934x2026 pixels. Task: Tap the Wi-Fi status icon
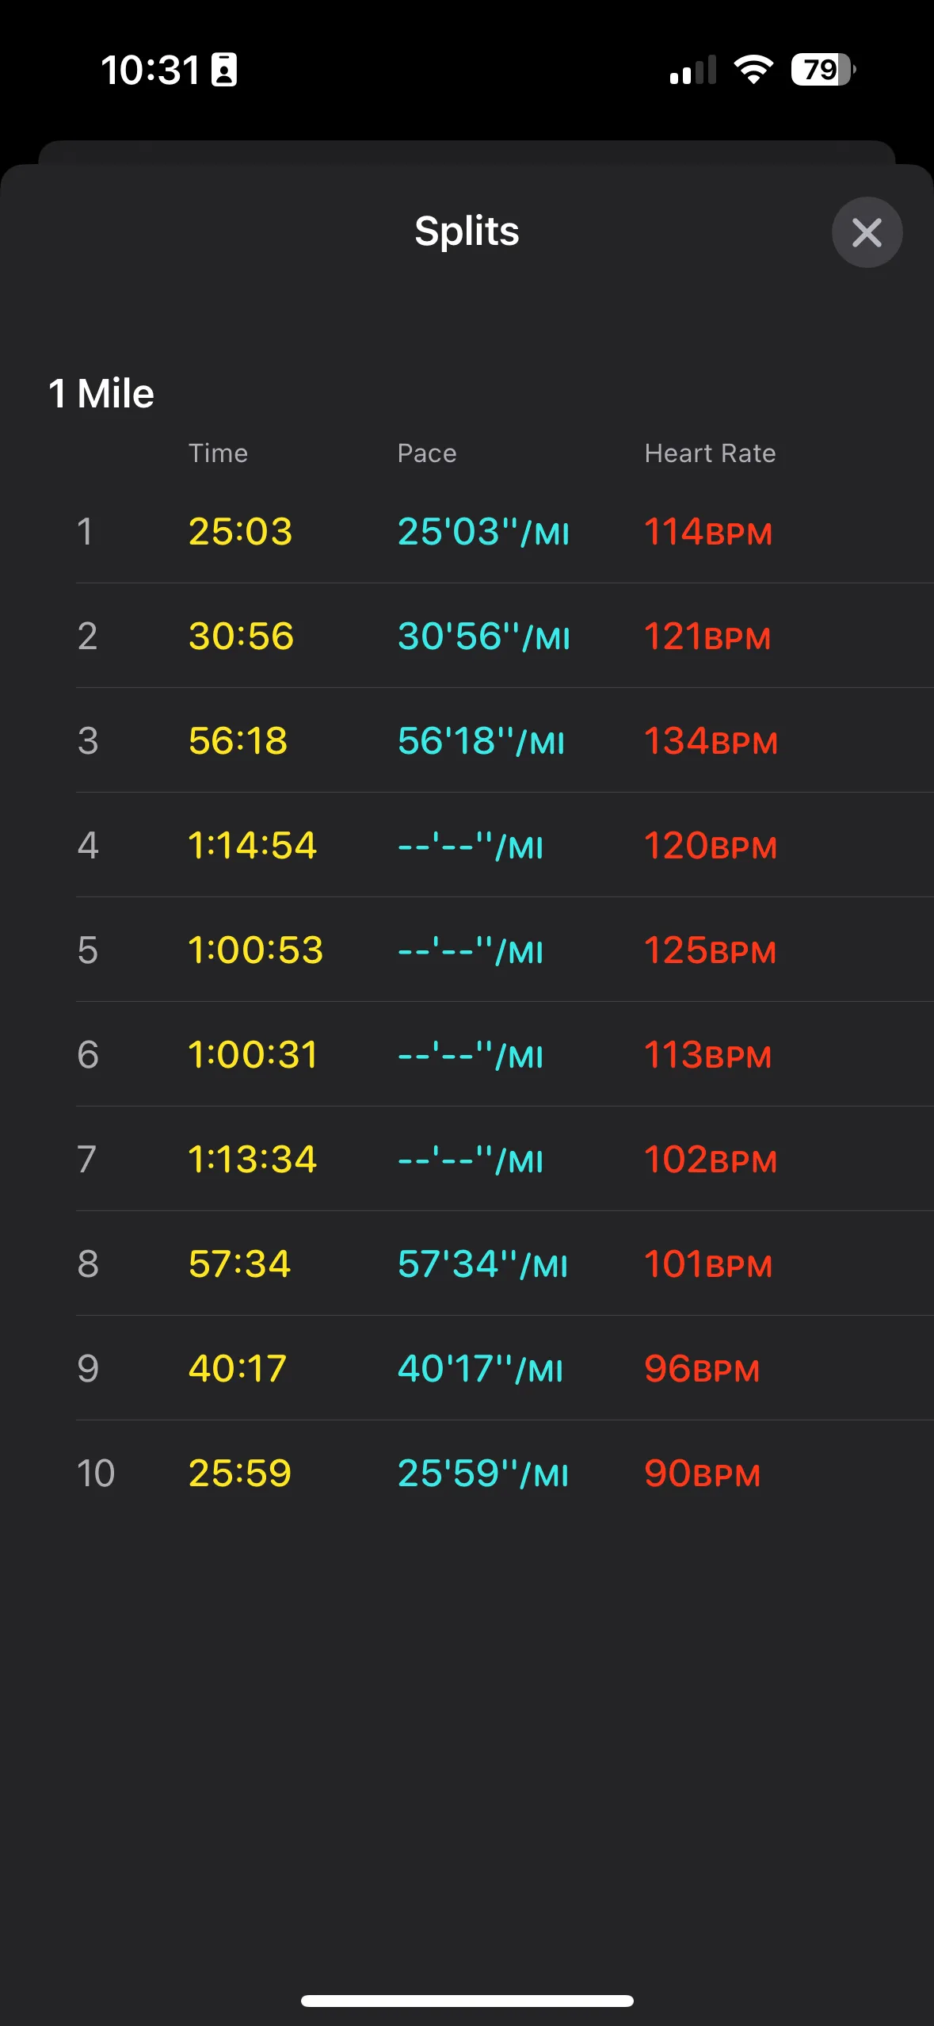(x=753, y=70)
